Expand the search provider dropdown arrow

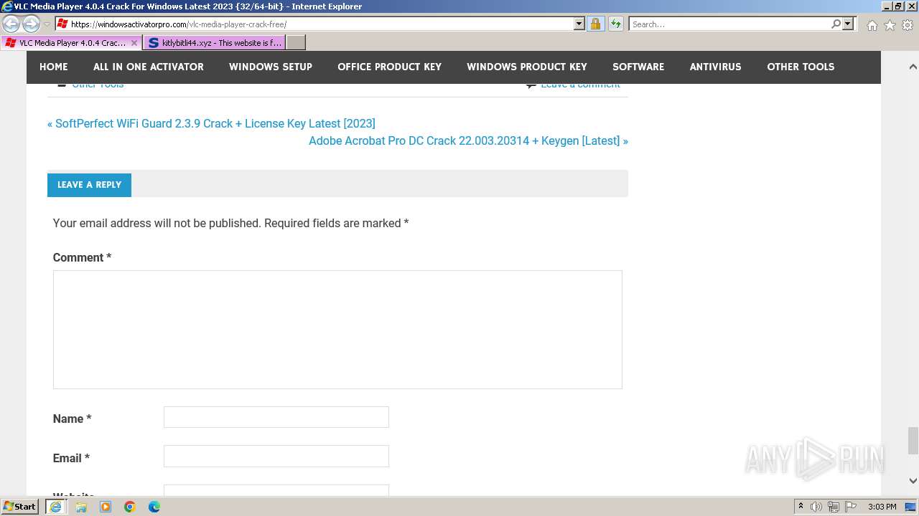point(848,24)
